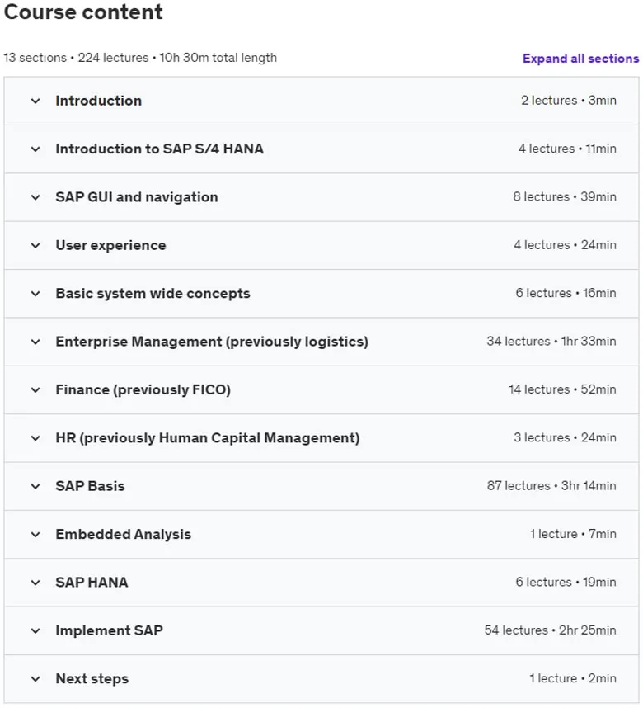The width and height of the screenshot is (643, 708).
Task: Expand Embedded Analysis chevron arrow
Action: tap(35, 535)
